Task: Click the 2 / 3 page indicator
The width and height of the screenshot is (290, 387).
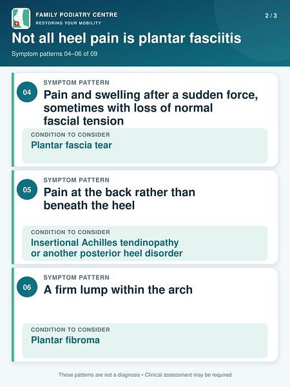Action: coord(271,15)
